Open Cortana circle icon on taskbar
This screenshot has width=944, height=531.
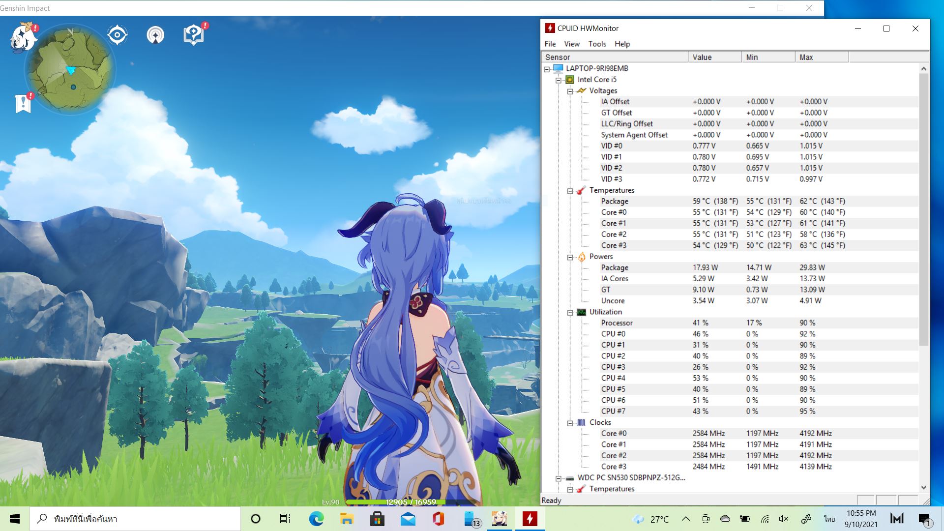tap(255, 519)
